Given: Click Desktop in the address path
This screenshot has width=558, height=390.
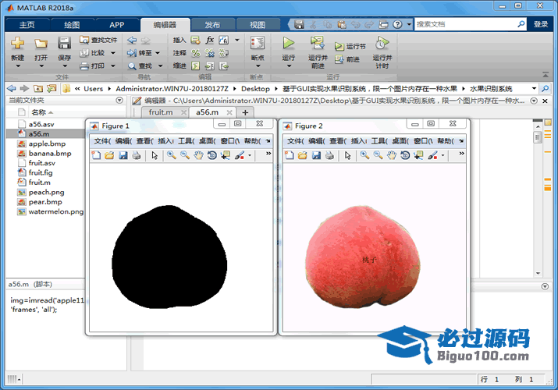Looking at the screenshot, I should tap(255, 88).
